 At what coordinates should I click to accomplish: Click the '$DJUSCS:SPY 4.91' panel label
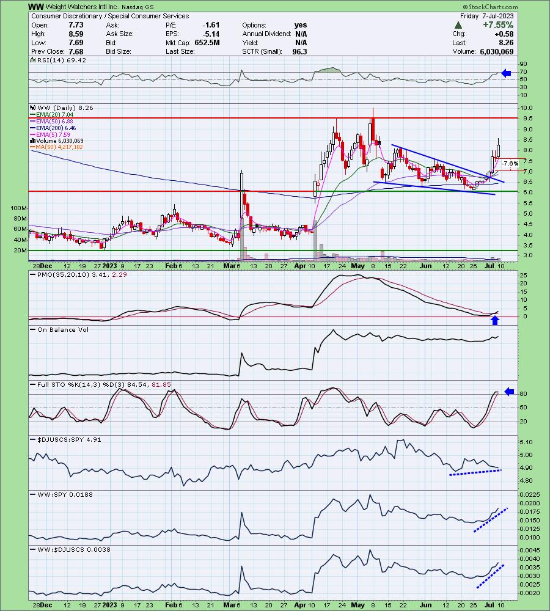click(69, 439)
